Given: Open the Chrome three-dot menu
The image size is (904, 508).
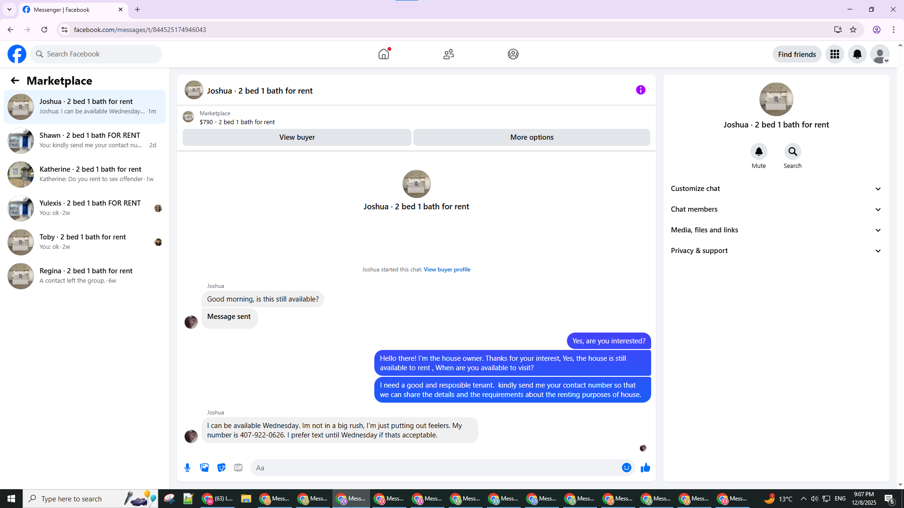Looking at the screenshot, I should click(894, 30).
